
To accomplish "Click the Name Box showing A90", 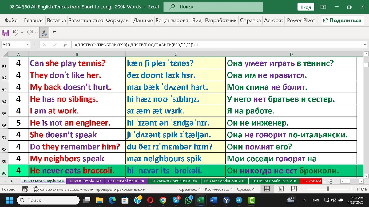I will [14, 45].
